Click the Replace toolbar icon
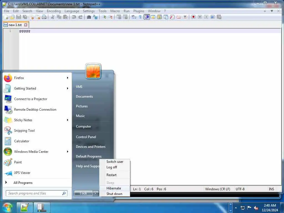Viewport: 284px width, 213px height. (95, 17)
